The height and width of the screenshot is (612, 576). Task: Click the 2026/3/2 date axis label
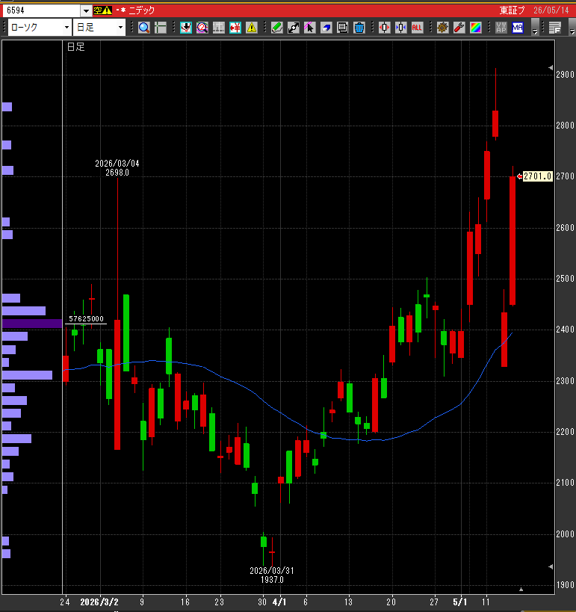coord(99,602)
